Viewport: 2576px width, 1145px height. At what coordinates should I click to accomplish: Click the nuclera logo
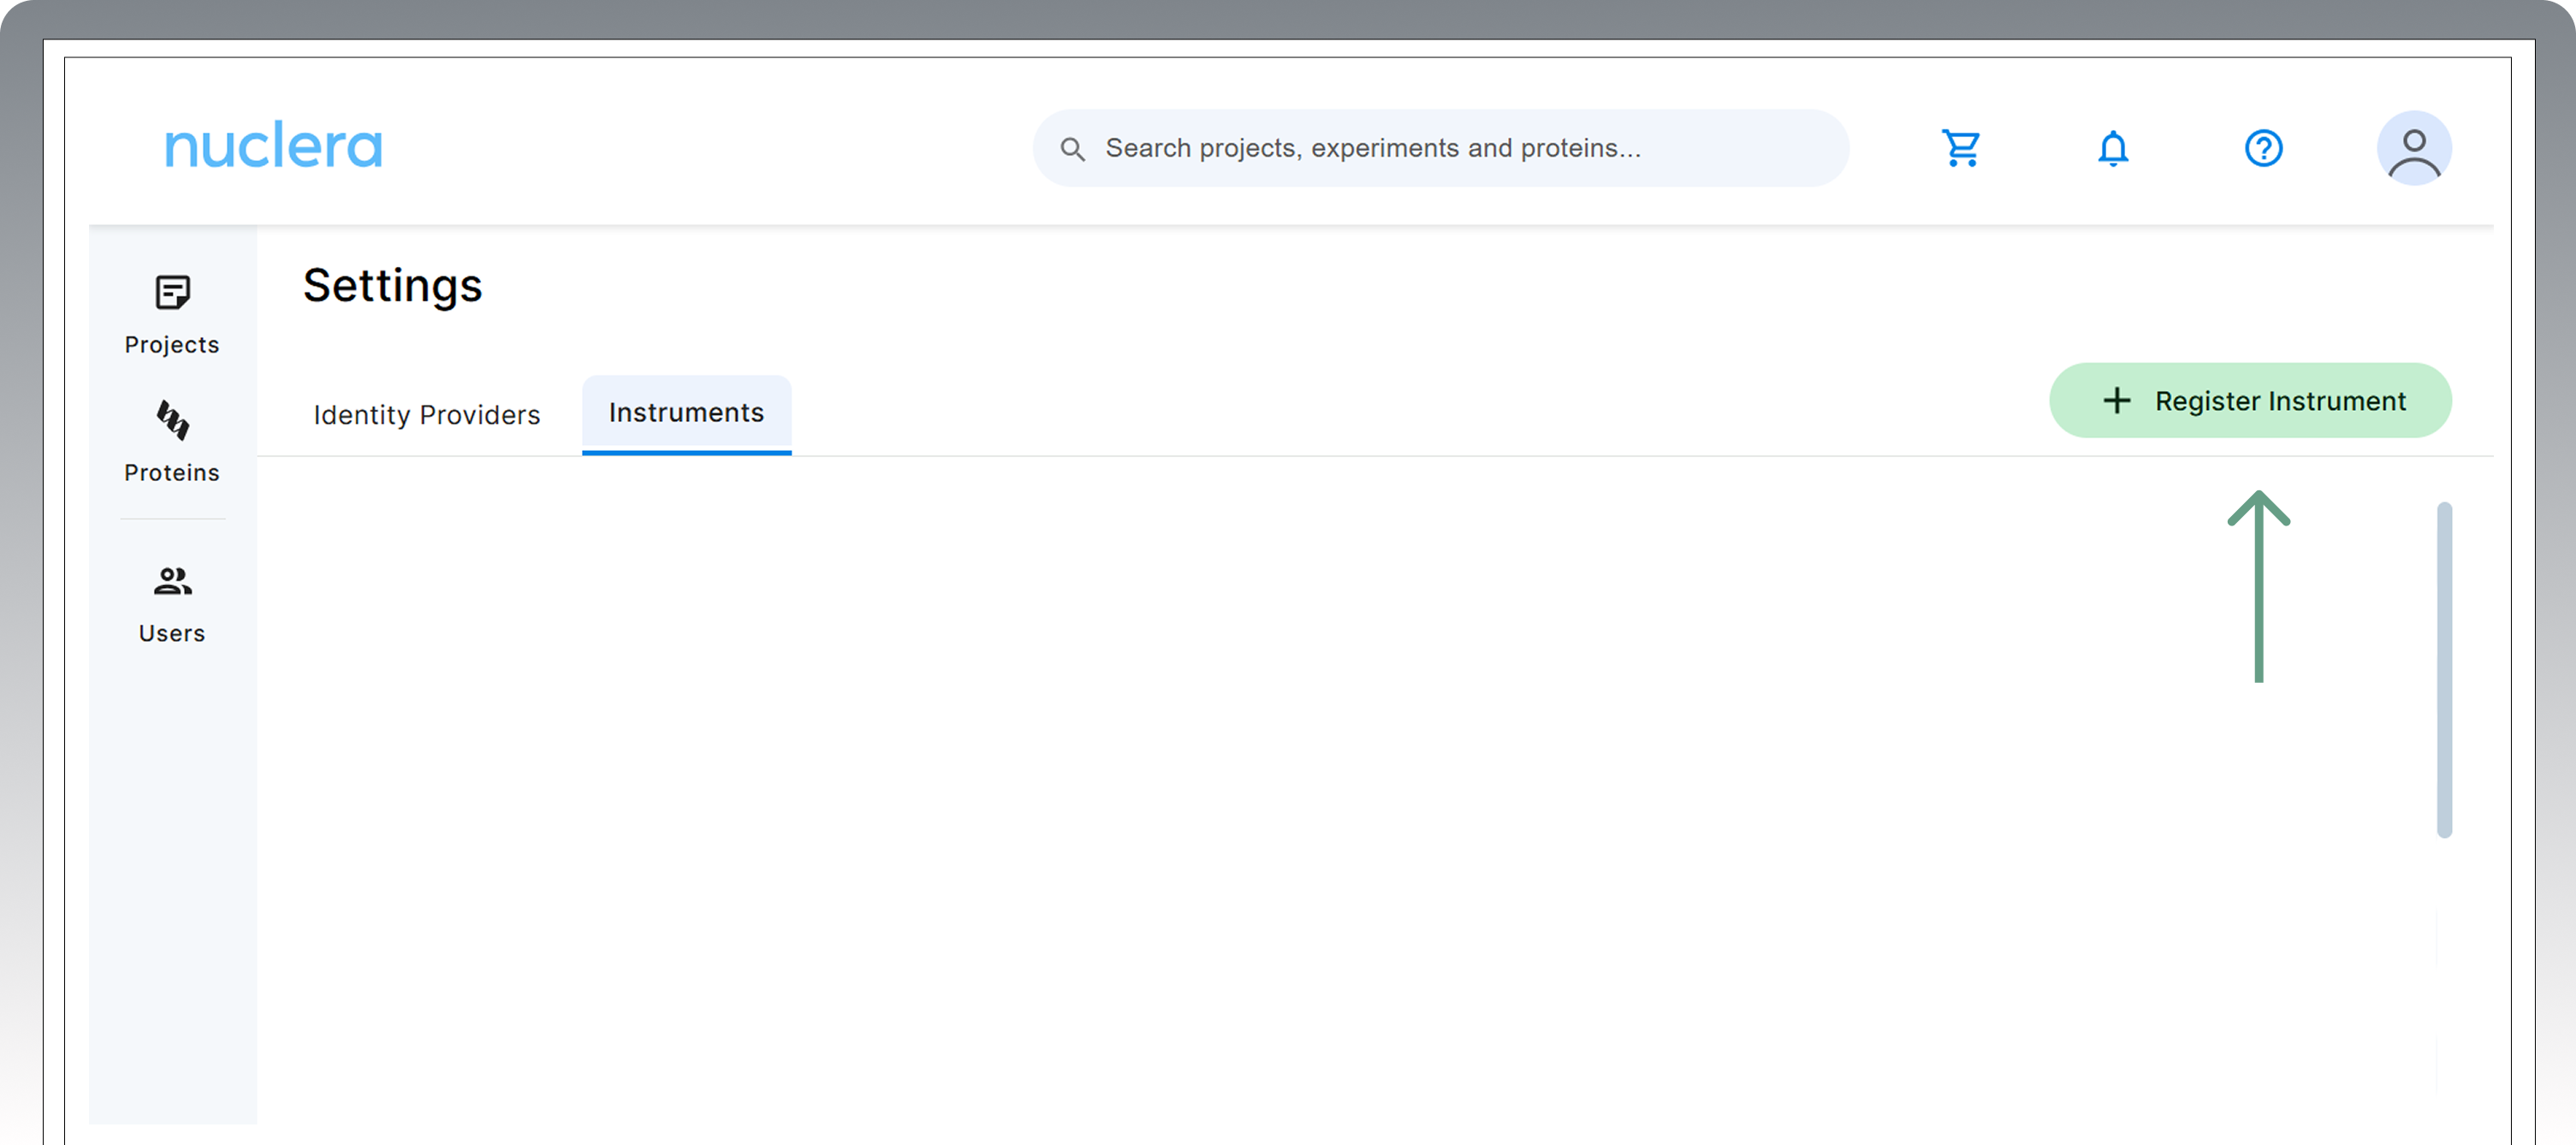click(273, 146)
